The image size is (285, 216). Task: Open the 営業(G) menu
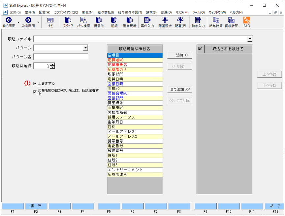[15, 12]
